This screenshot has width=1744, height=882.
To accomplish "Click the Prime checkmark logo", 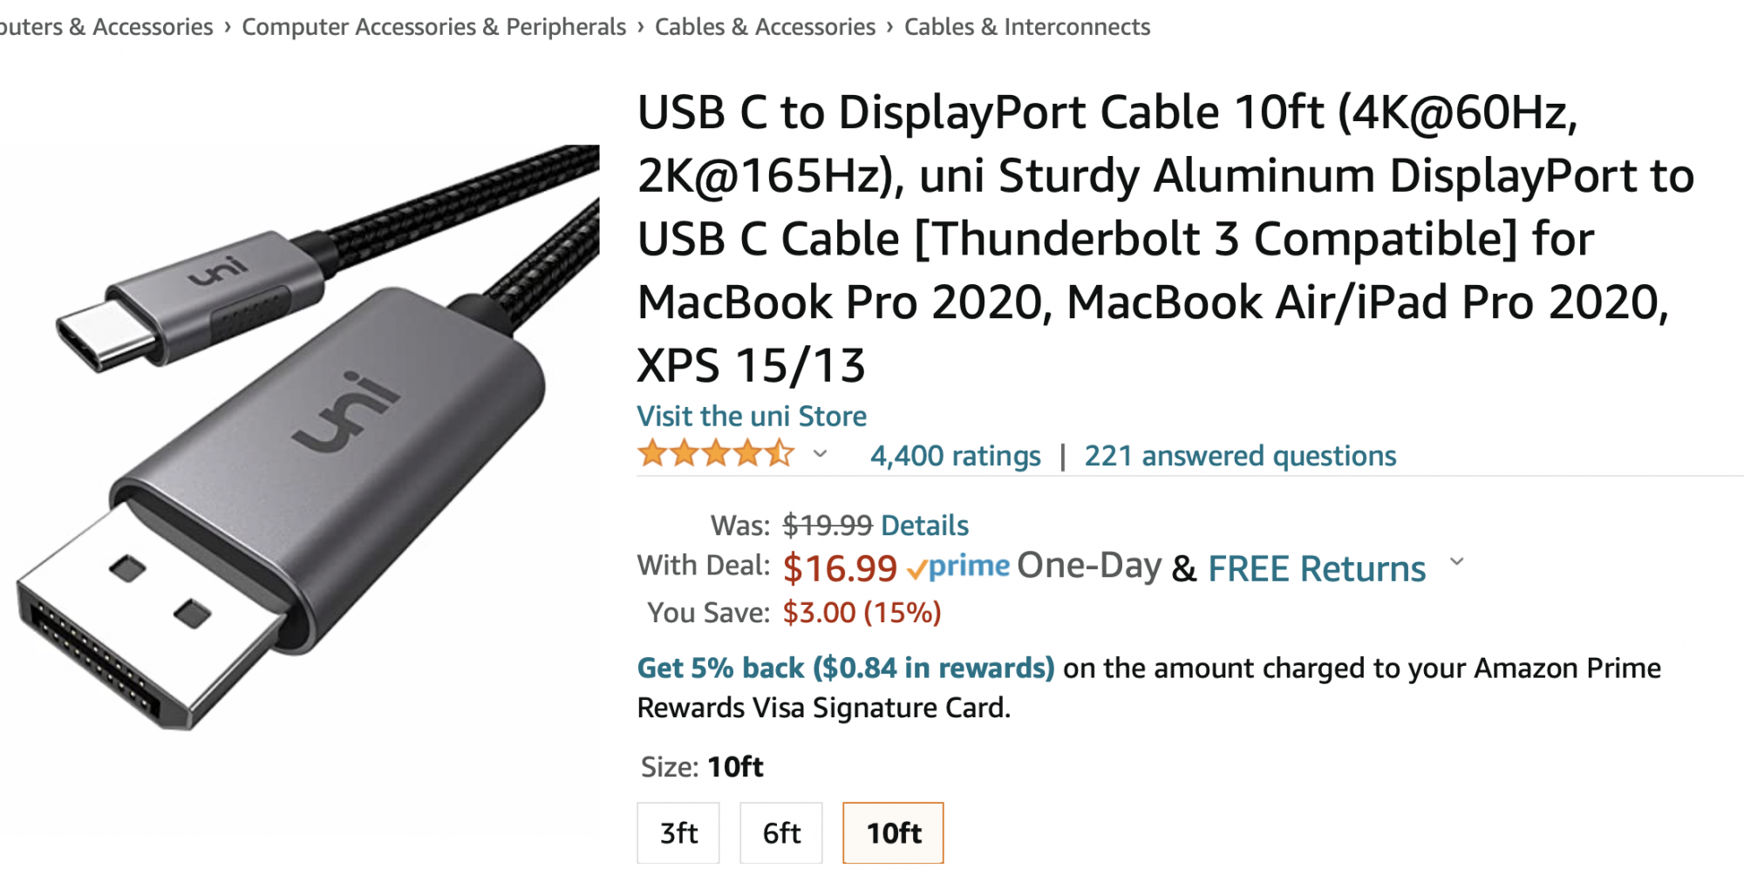I will tap(958, 567).
